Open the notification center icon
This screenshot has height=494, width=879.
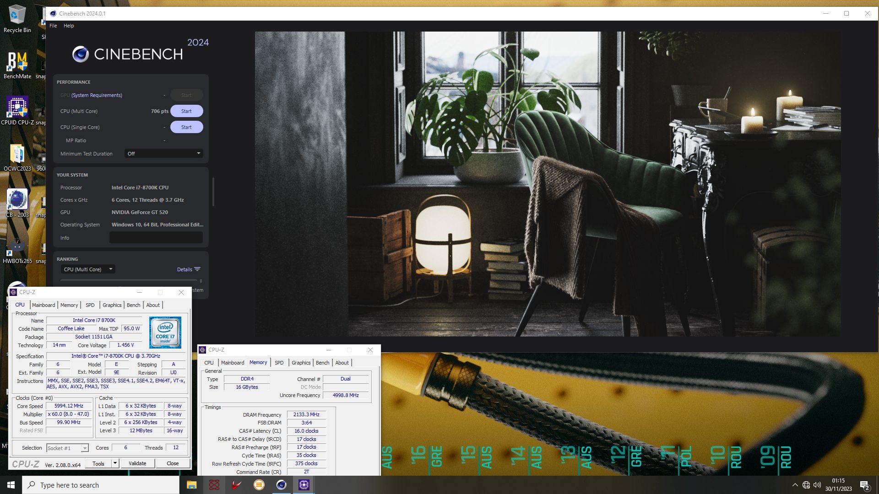pyautogui.click(x=864, y=485)
